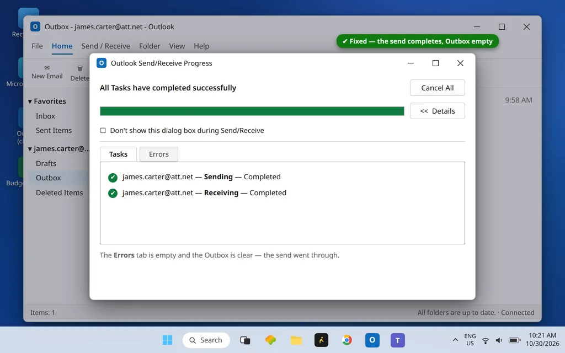Click the Outlook app icon in the main title bar
The height and width of the screenshot is (353, 565).
click(35, 26)
